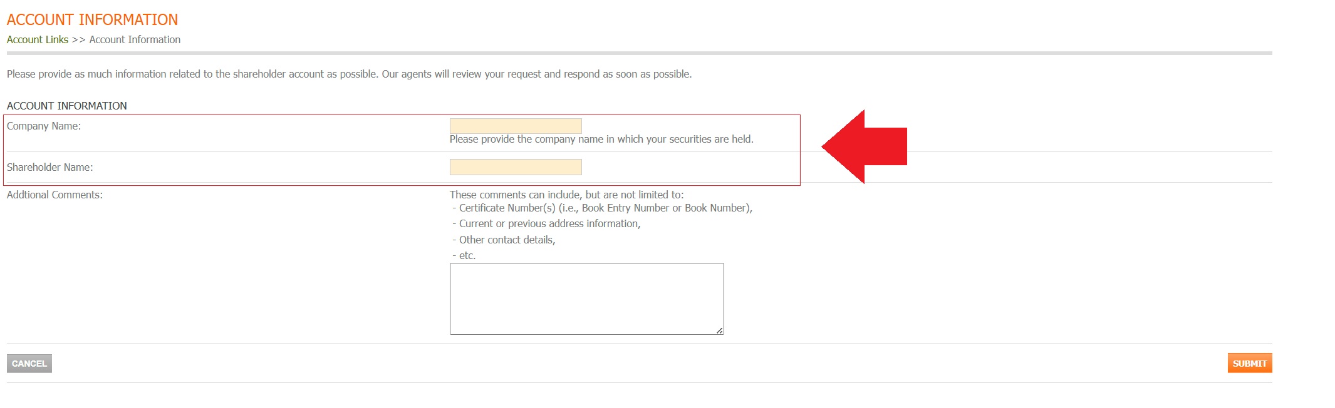Focus the Company Name input field
The height and width of the screenshot is (408, 1335).
[515, 126]
